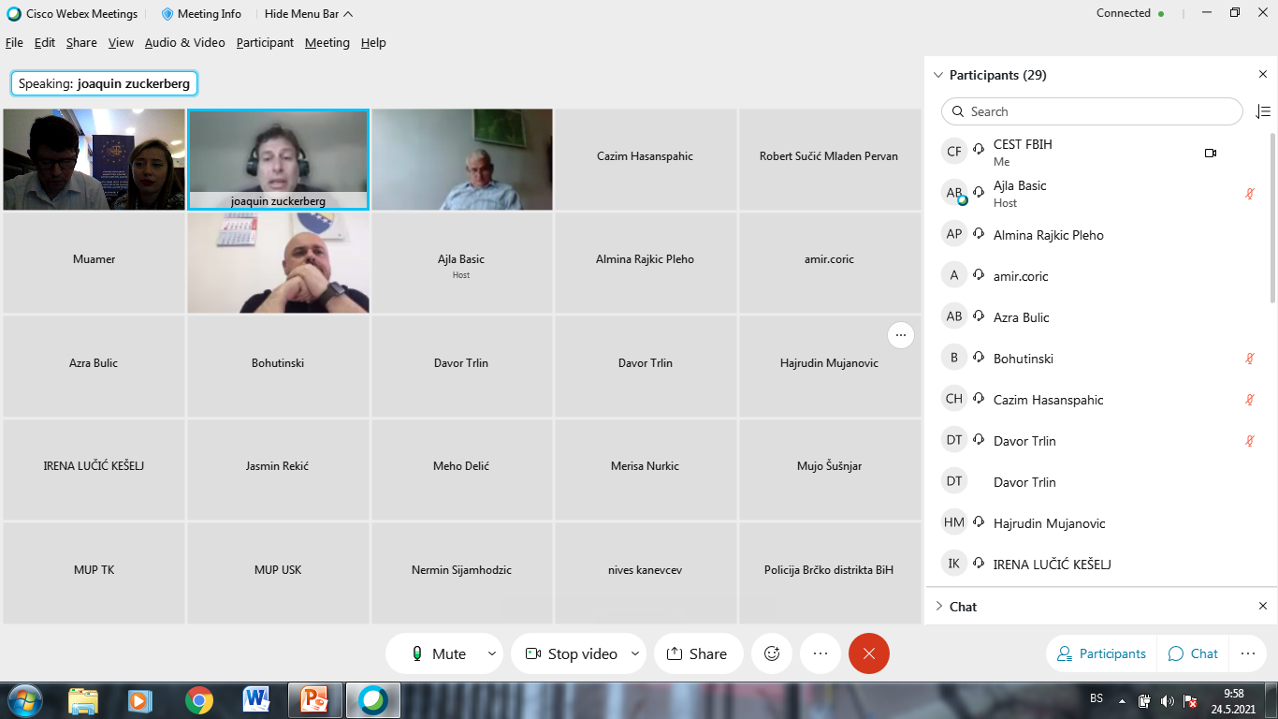Open panel options ellipsis beside Chat button

point(1247,653)
